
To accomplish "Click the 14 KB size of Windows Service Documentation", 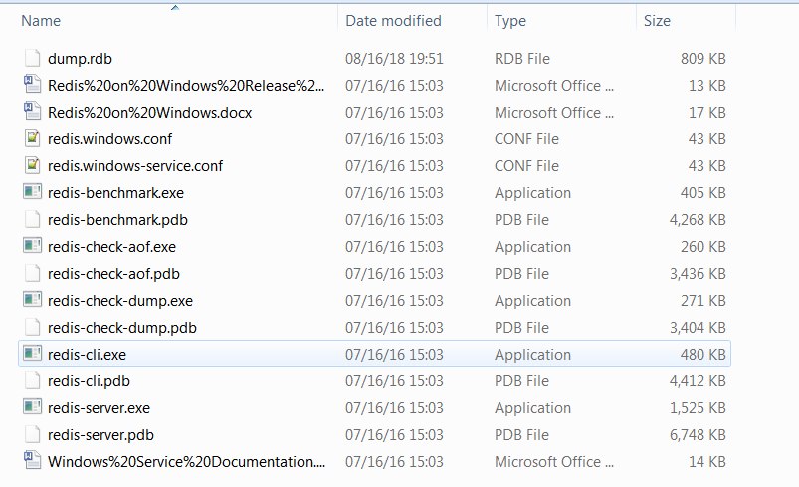I will [x=706, y=461].
